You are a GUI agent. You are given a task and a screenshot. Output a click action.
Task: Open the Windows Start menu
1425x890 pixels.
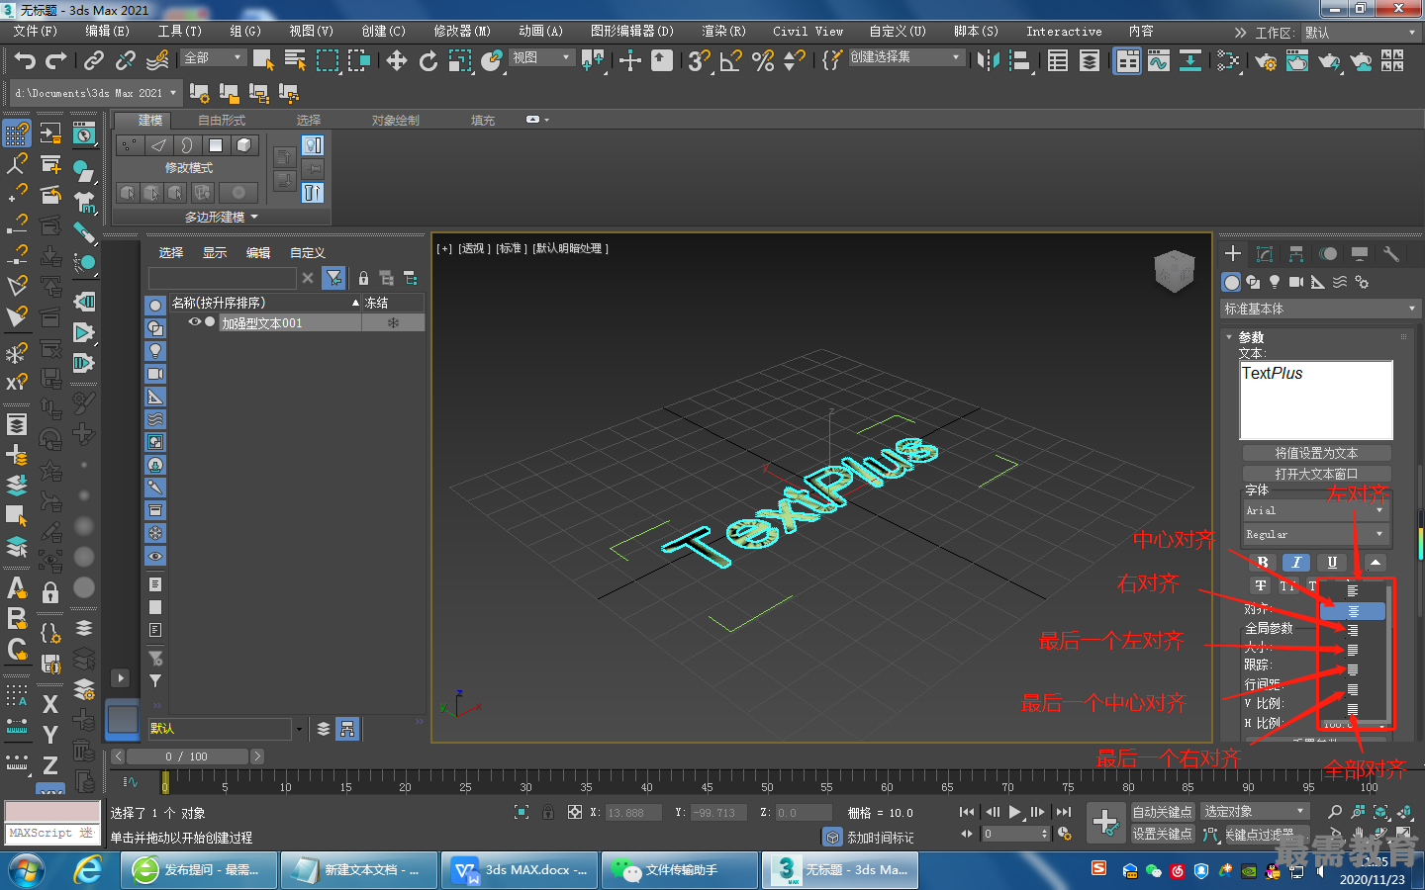(x=27, y=870)
